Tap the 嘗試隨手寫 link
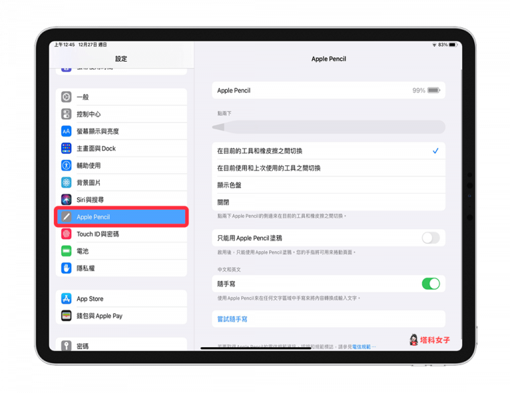 click(232, 319)
